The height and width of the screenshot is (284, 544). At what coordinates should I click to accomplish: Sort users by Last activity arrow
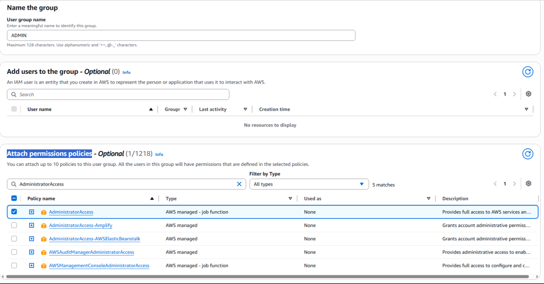pos(245,110)
